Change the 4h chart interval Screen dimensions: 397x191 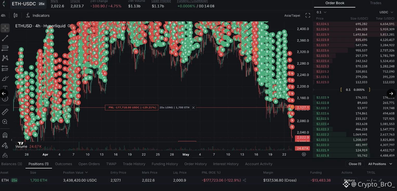pos(3,15)
